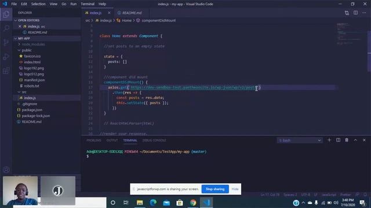This screenshot has width=371, height=208.
Task: Open the Edit menu
Action: click(x=24, y=4)
